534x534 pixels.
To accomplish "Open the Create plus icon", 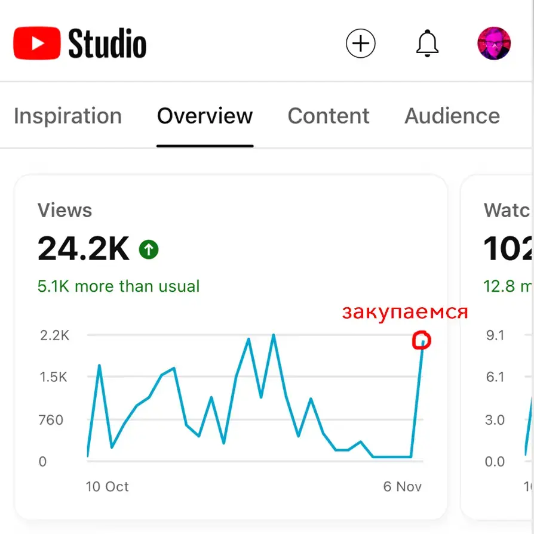I will [360, 43].
